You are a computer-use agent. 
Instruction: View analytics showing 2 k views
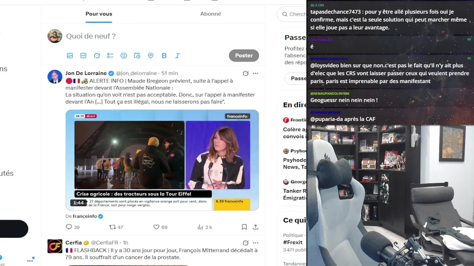(x=205, y=227)
